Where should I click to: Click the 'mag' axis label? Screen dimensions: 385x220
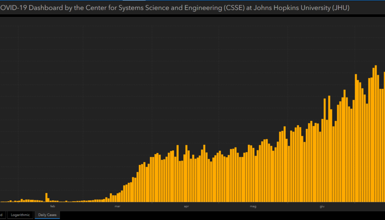[253, 207]
